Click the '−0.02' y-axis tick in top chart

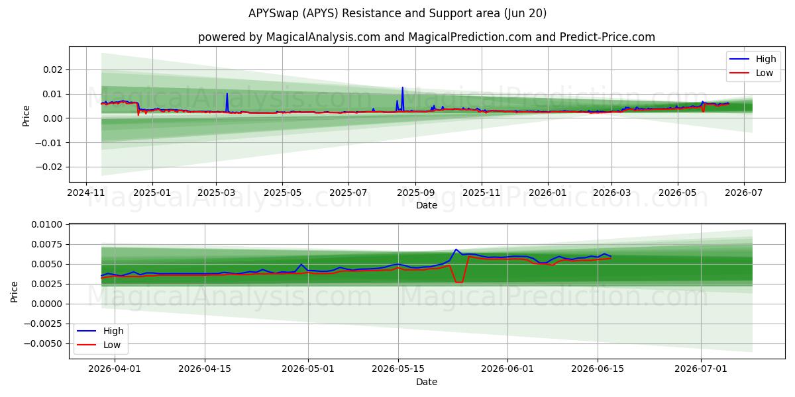click(x=49, y=167)
